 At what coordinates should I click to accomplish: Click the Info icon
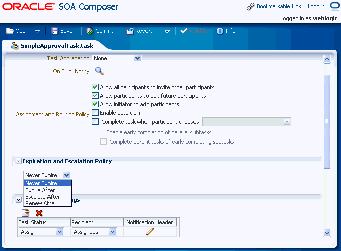[x=220, y=31]
